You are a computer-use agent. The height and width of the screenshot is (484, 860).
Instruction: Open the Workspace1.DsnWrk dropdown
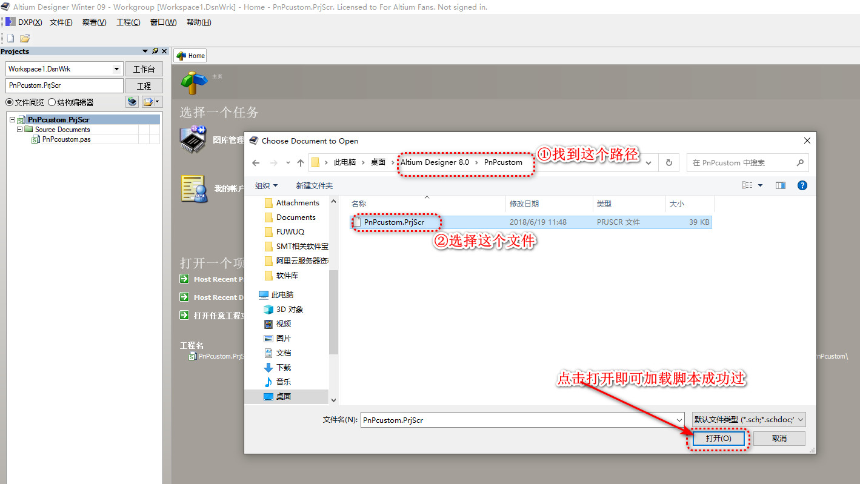pos(117,69)
